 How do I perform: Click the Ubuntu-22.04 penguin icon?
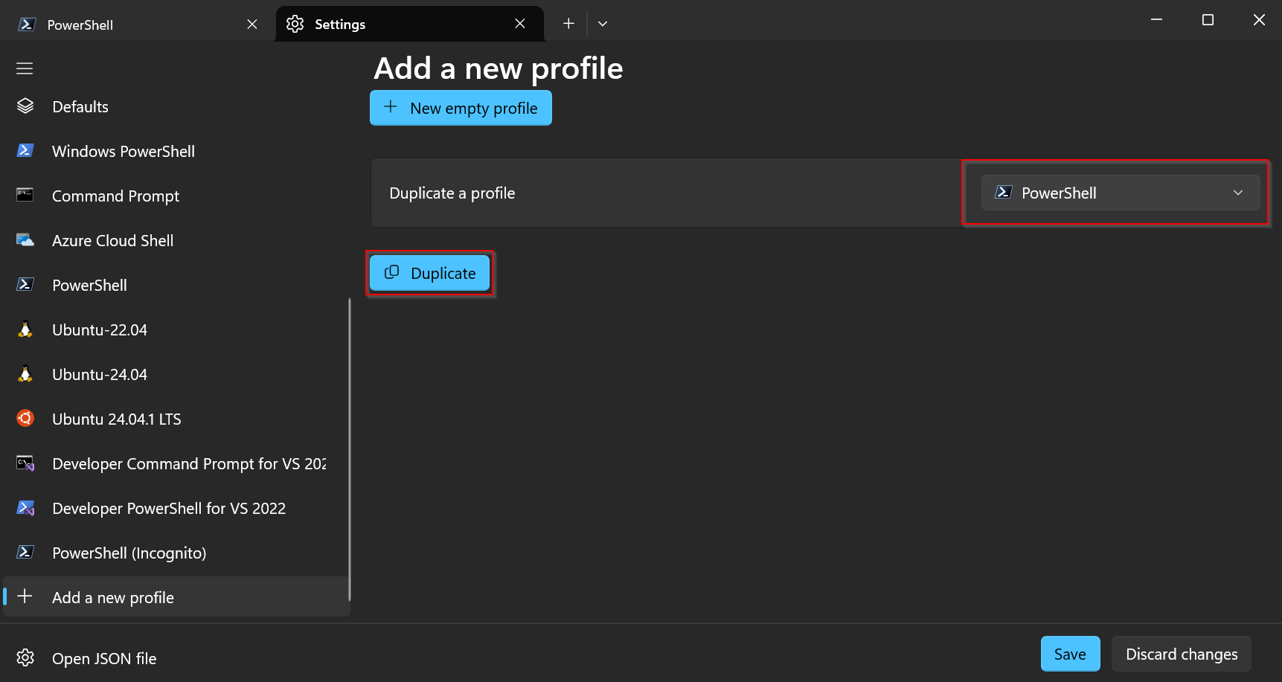tap(25, 329)
